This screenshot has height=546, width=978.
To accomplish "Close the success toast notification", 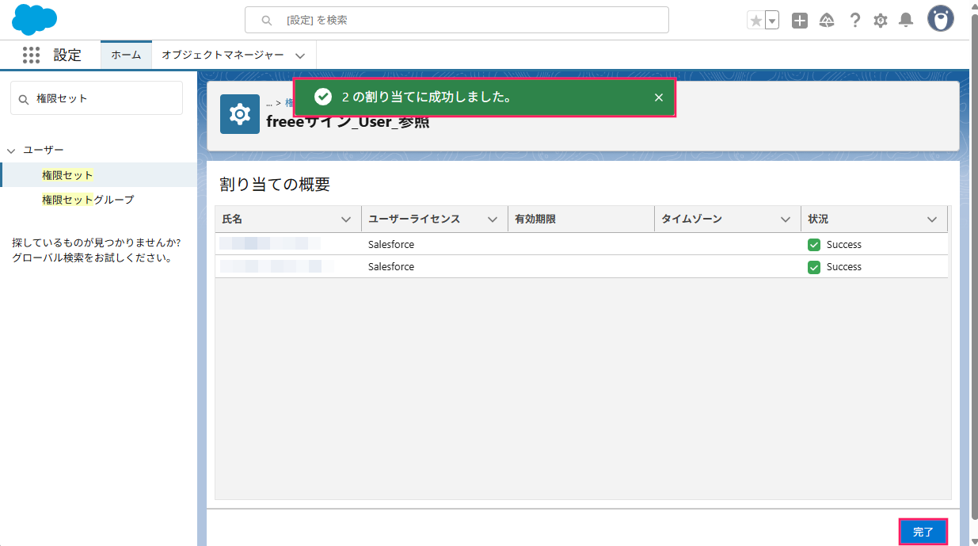I will [659, 97].
